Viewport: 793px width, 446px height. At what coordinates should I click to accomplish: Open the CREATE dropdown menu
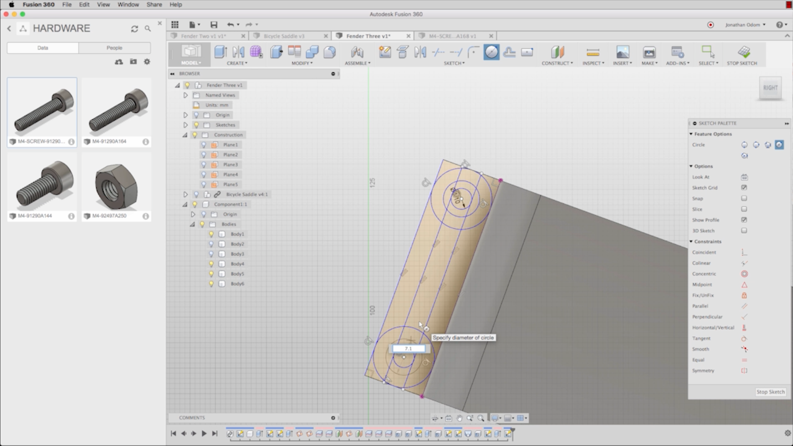237,63
